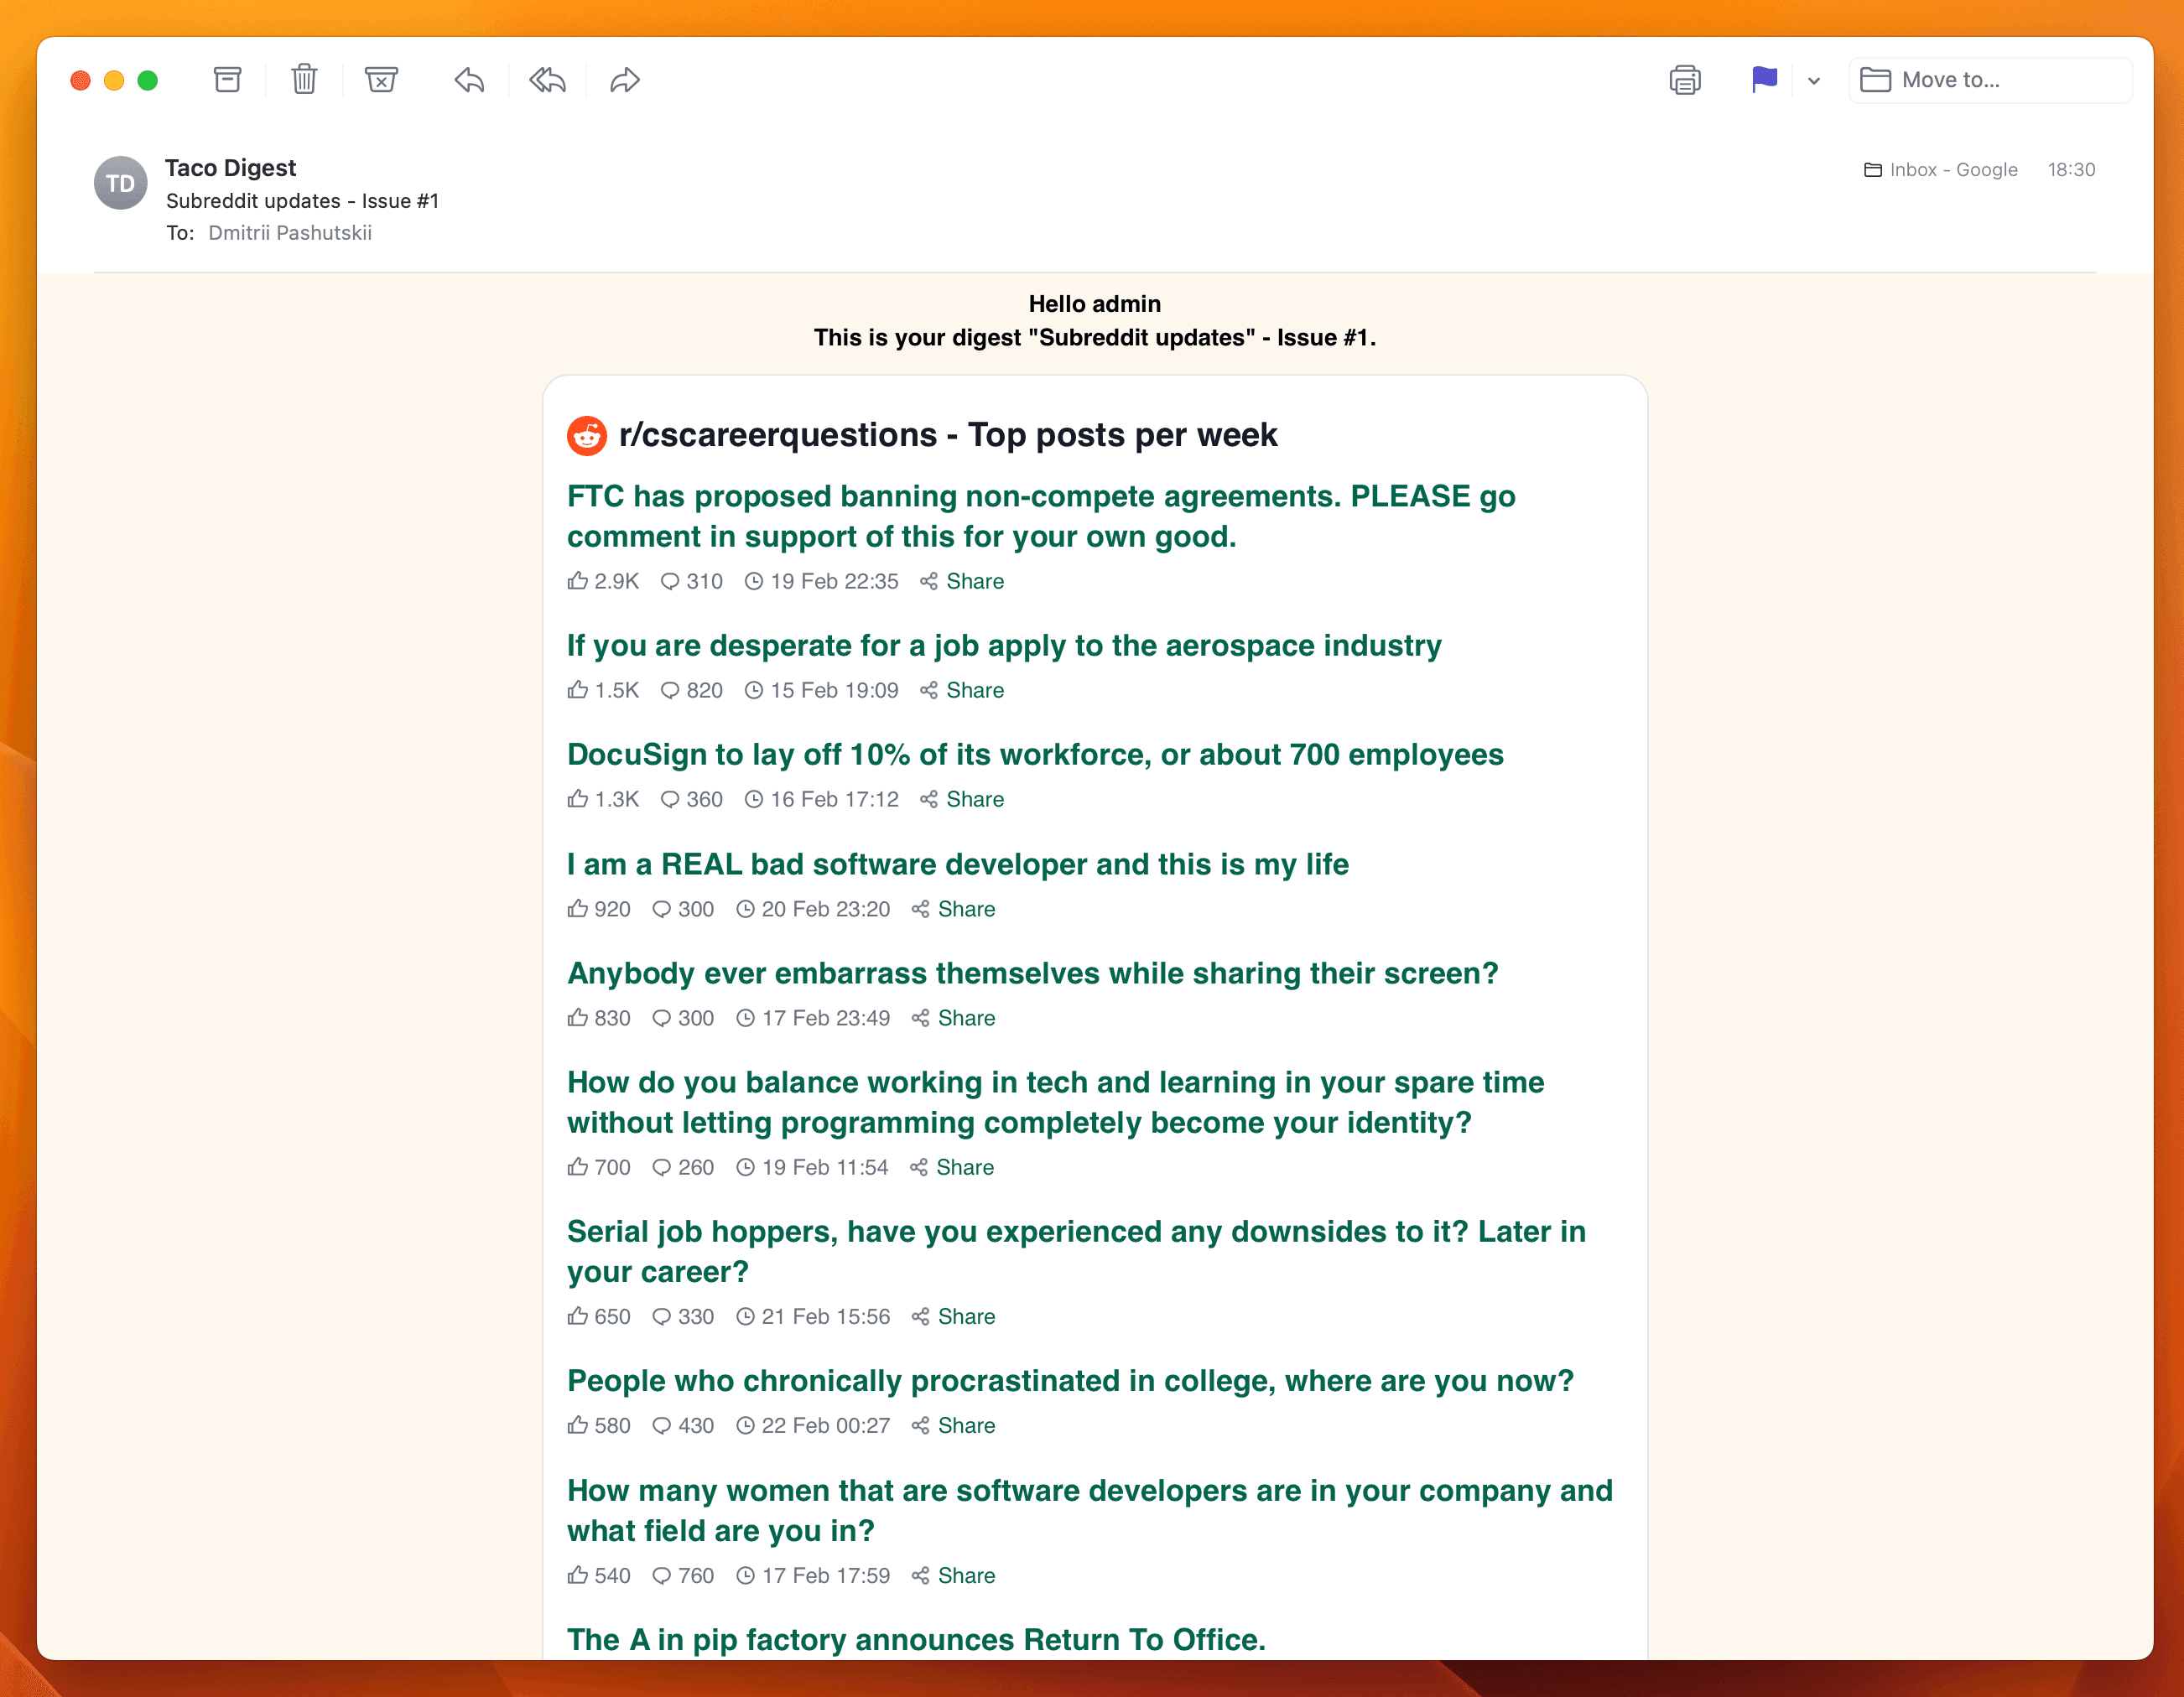Click the timestamp 16 Feb 17:12
The width and height of the screenshot is (2184, 1697).
pyautogui.click(x=835, y=800)
